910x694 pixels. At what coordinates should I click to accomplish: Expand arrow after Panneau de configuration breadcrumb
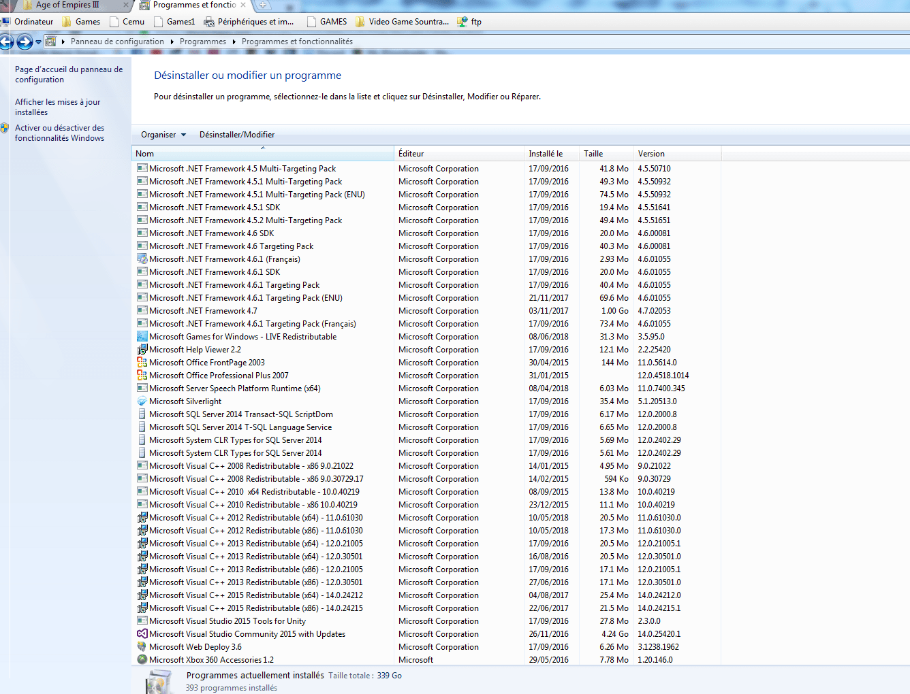click(x=172, y=42)
